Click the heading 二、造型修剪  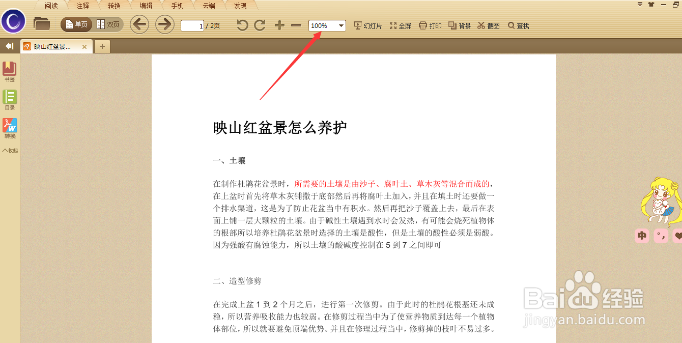[x=237, y=281]
